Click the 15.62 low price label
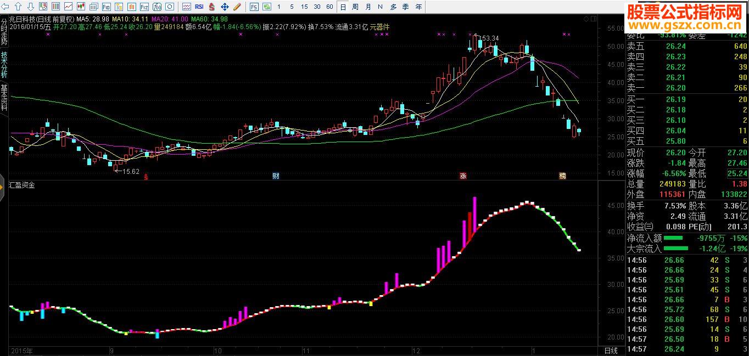Screen dimensions: 749x356 pos(131,171)
